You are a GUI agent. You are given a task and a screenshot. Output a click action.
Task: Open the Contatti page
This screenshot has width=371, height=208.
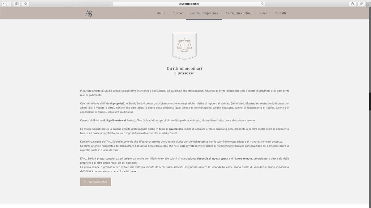point(280,13)
